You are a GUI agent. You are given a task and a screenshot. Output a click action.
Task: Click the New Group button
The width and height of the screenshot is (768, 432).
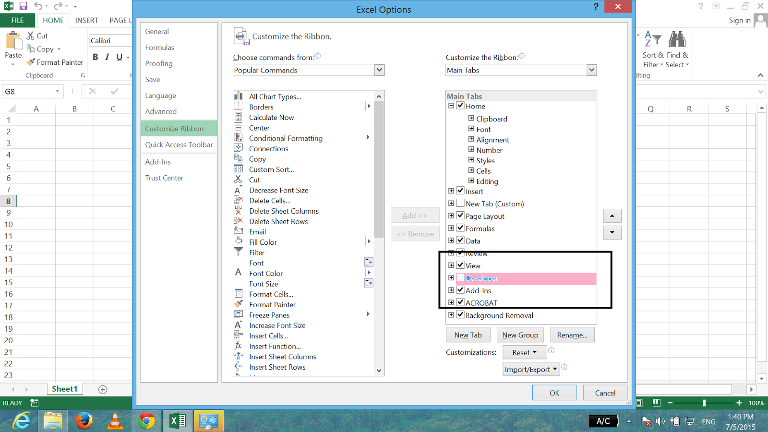520,335
